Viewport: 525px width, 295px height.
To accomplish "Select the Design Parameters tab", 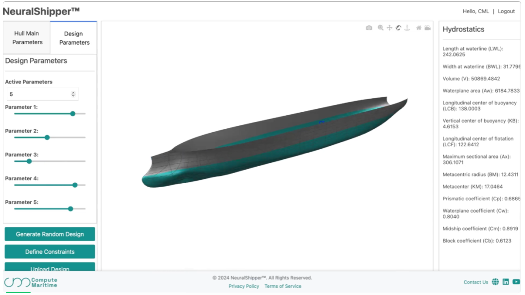I will (x=74, y=38).
